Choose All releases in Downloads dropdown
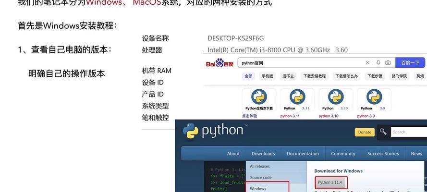The width and height of the screenshot is (427, 192). 276,167
